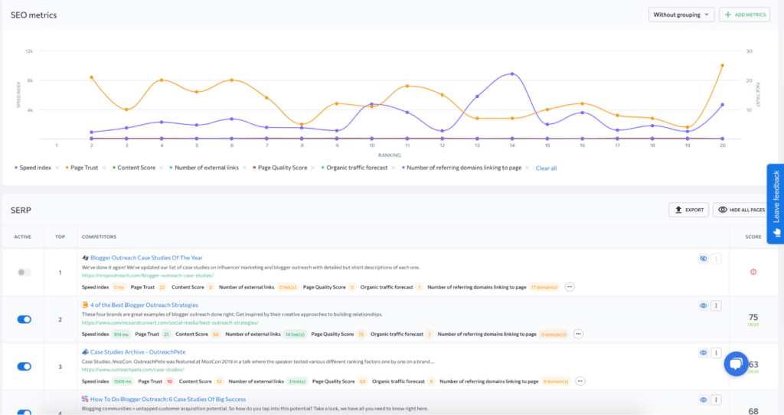The height and width of the screenshot is (415, 784).
Task: Click the Active column header
Action: pyautogui.click(x=22, y=237)
